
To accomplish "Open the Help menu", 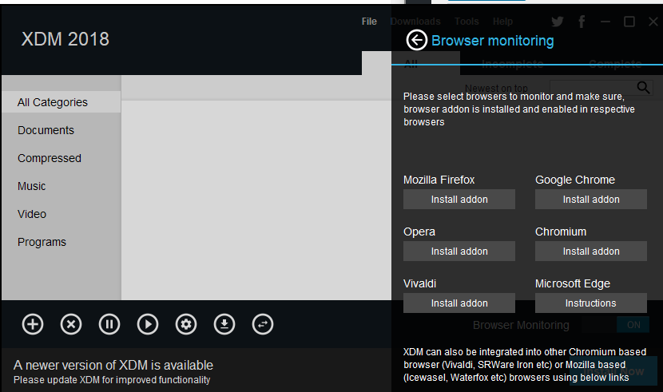I will pos(502,22).
